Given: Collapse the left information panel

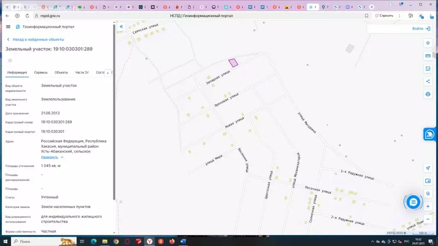Looking at the screenshot, I should click(121, 26).
